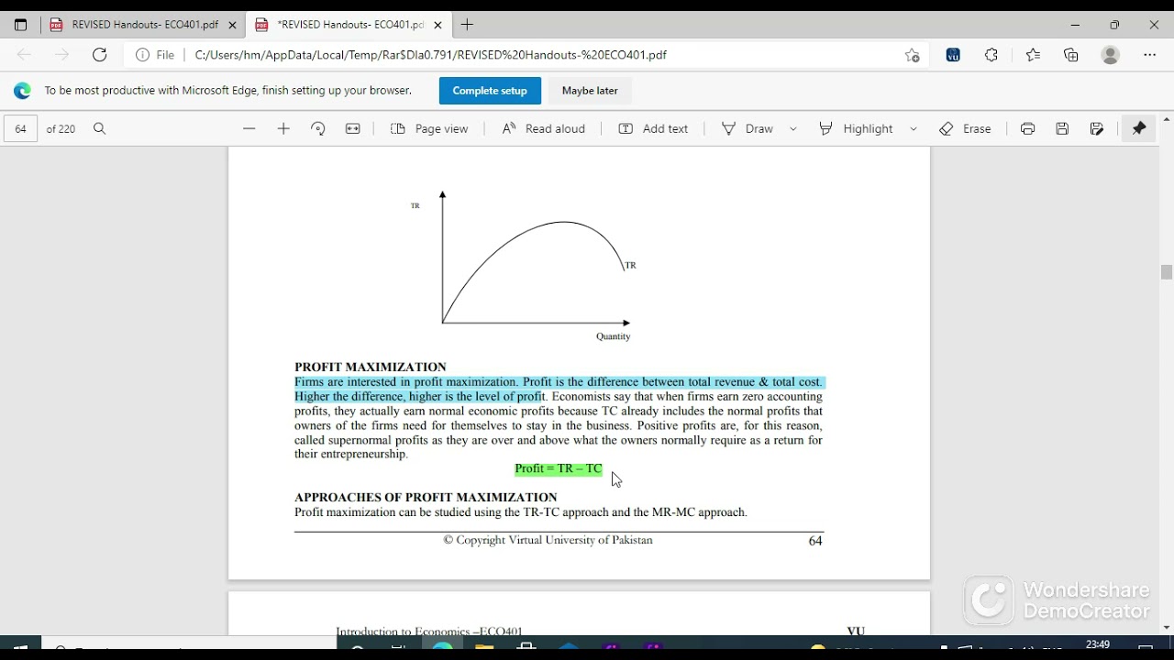The image size is (1174, 660).
Task: Click the page number field showing 64
Action: [21, 129]
